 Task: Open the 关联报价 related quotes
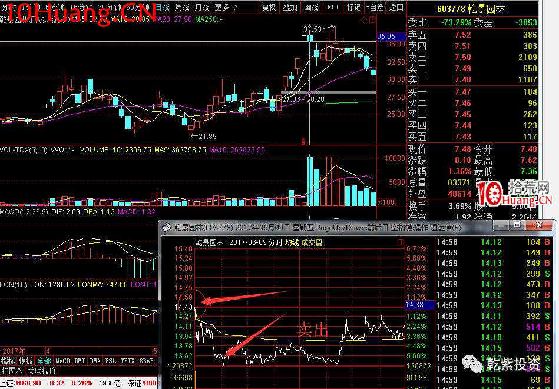[x=41, y=371]
